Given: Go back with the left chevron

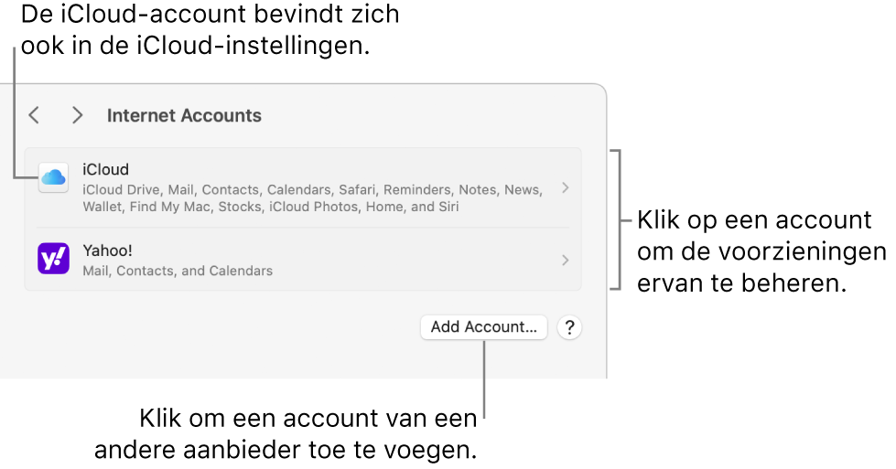Looking at the screenshot, I should pos(34,115).
